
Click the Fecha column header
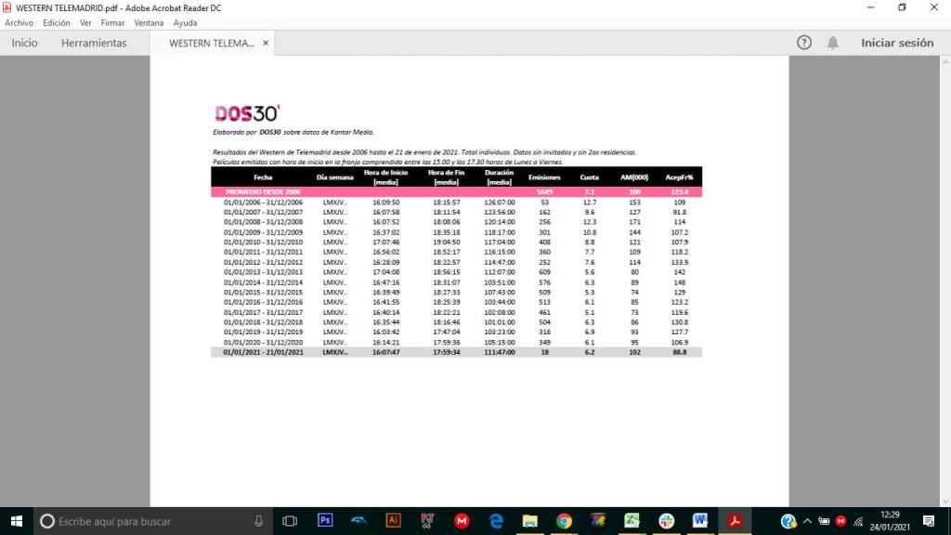coord(263,177)
